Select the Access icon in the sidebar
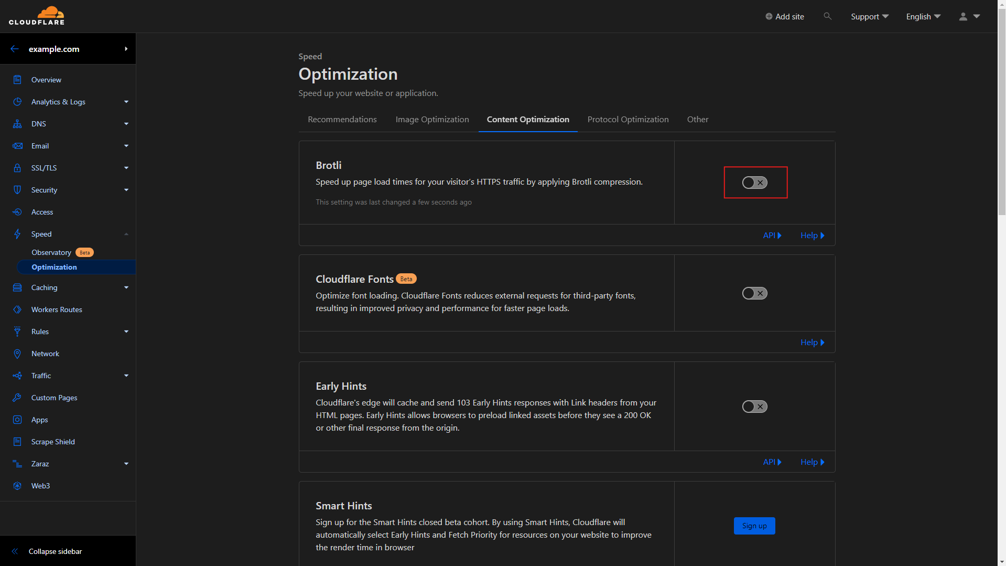The height and width of the screenshot is (566, 1006). pyautogui.click(x=17, y=212)
